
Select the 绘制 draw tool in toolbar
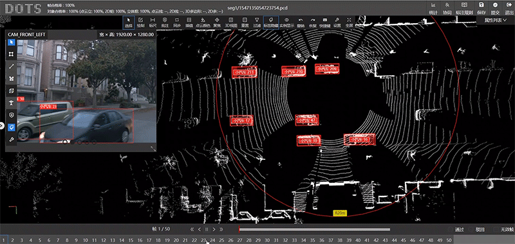coord(140,22)
